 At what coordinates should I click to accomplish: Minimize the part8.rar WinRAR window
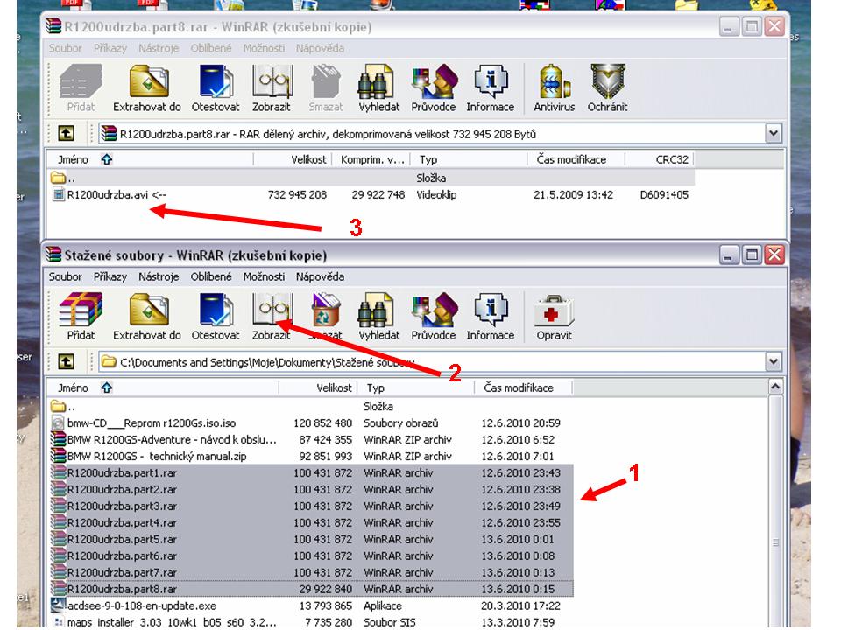(728, 27)
